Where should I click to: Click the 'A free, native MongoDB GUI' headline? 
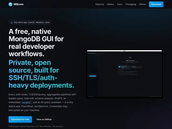(x=36, y=42)
